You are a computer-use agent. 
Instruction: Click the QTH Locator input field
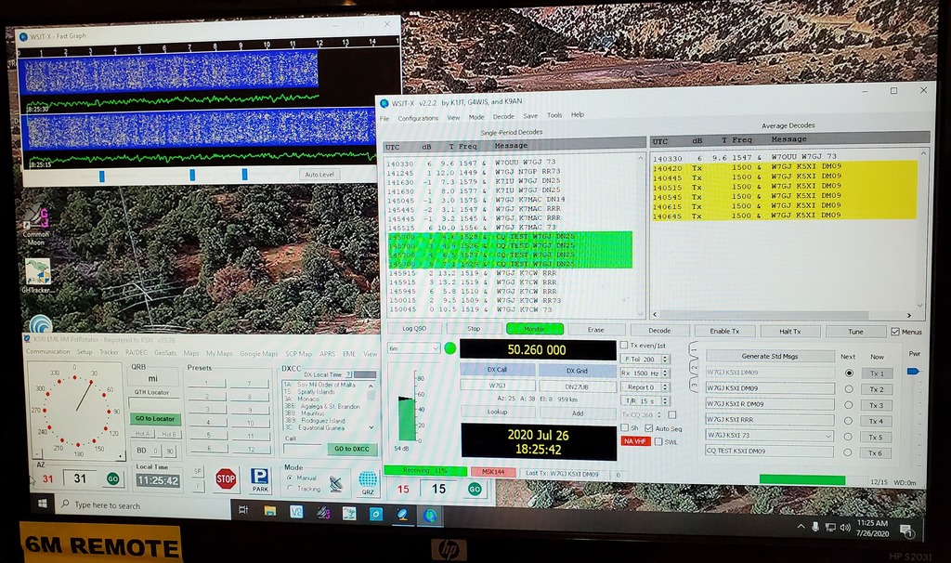[155, 404]
